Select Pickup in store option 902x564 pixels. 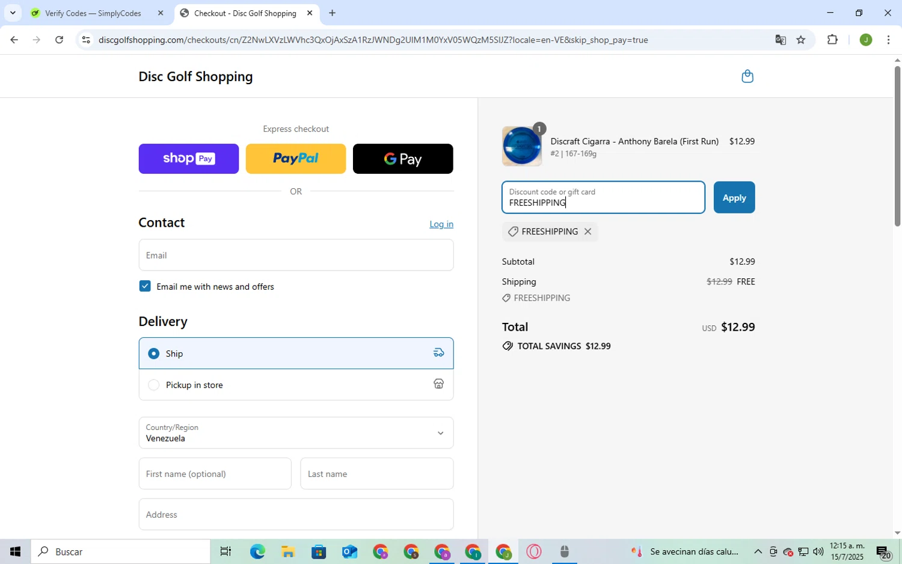point(296,385)
